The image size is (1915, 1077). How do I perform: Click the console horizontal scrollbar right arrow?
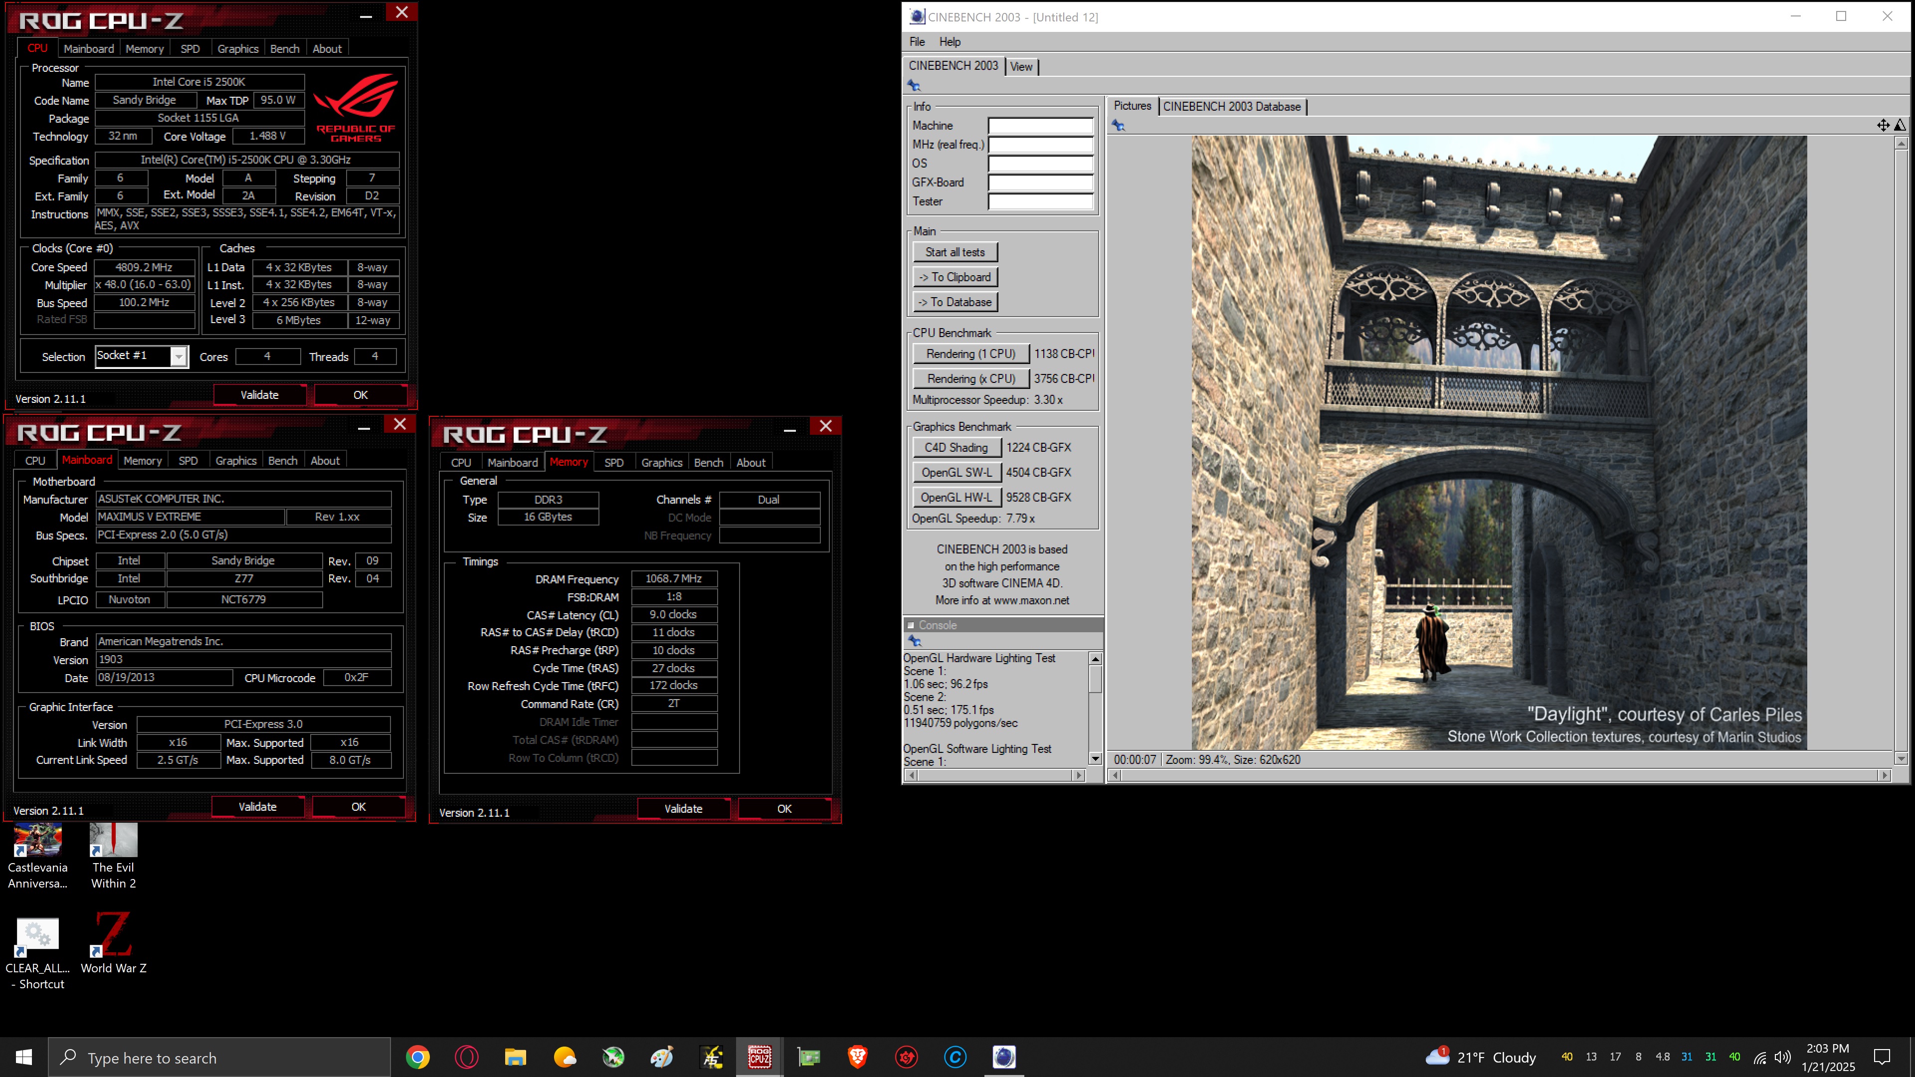coord(1079,775)
